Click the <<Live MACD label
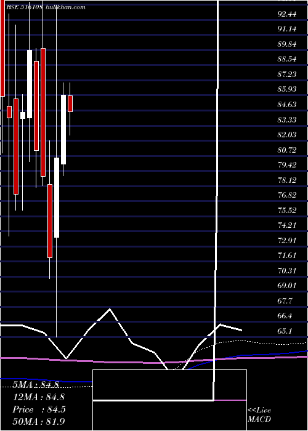The image size is (308, 431). coord(259,415)
